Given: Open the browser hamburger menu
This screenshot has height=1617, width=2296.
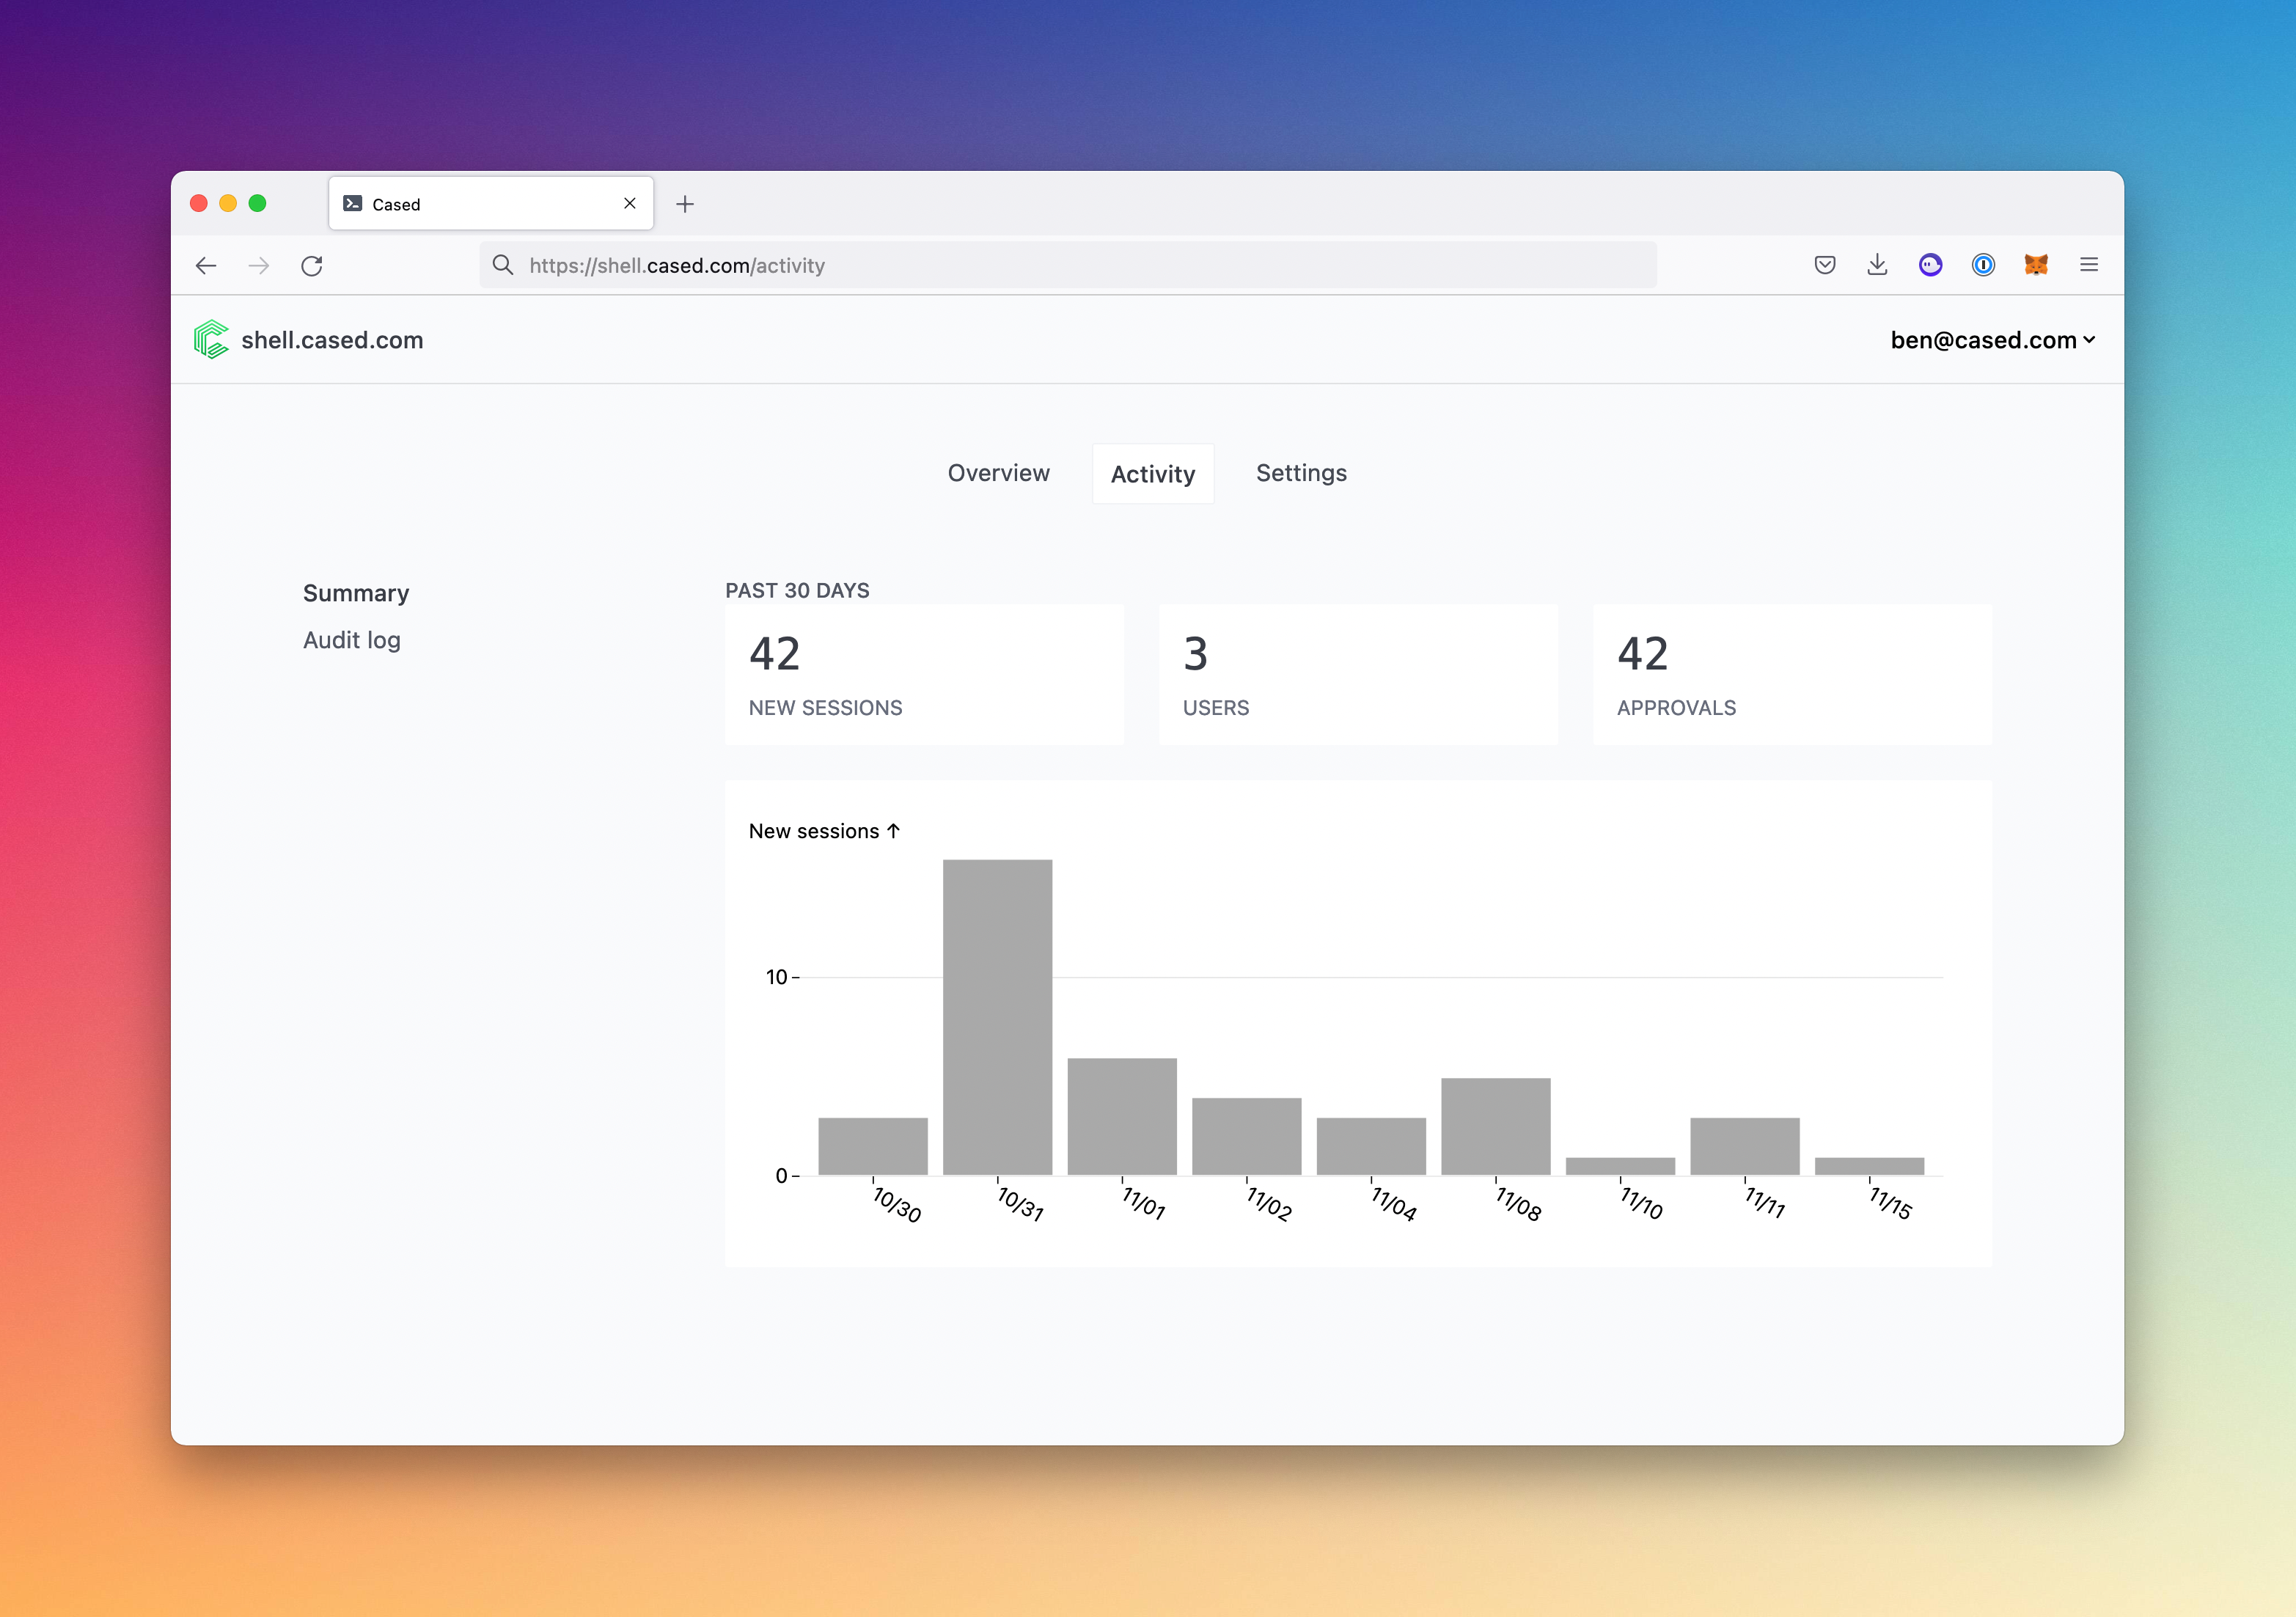Looking at the screenshot, I should [2089, 265].
